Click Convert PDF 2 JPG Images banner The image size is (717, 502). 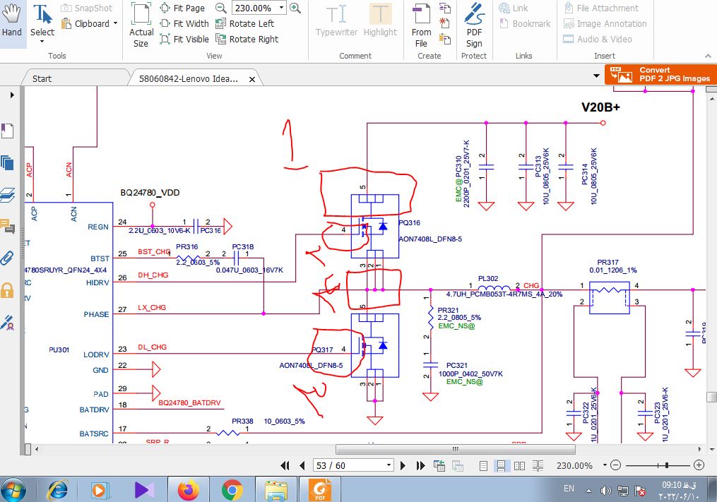click(x=660, y=75)
